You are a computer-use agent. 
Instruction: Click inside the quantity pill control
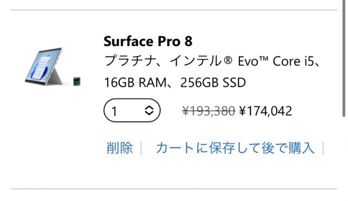tap(132, 110)
